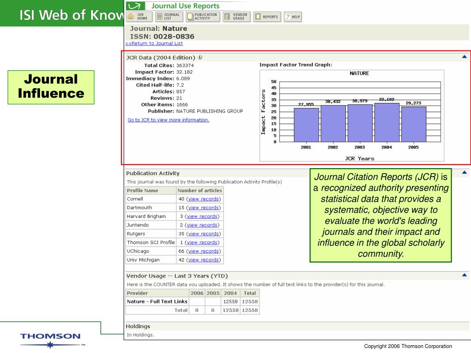View records for Univ Michigan profile
471x353 pixels.
(x=203, y=260)
